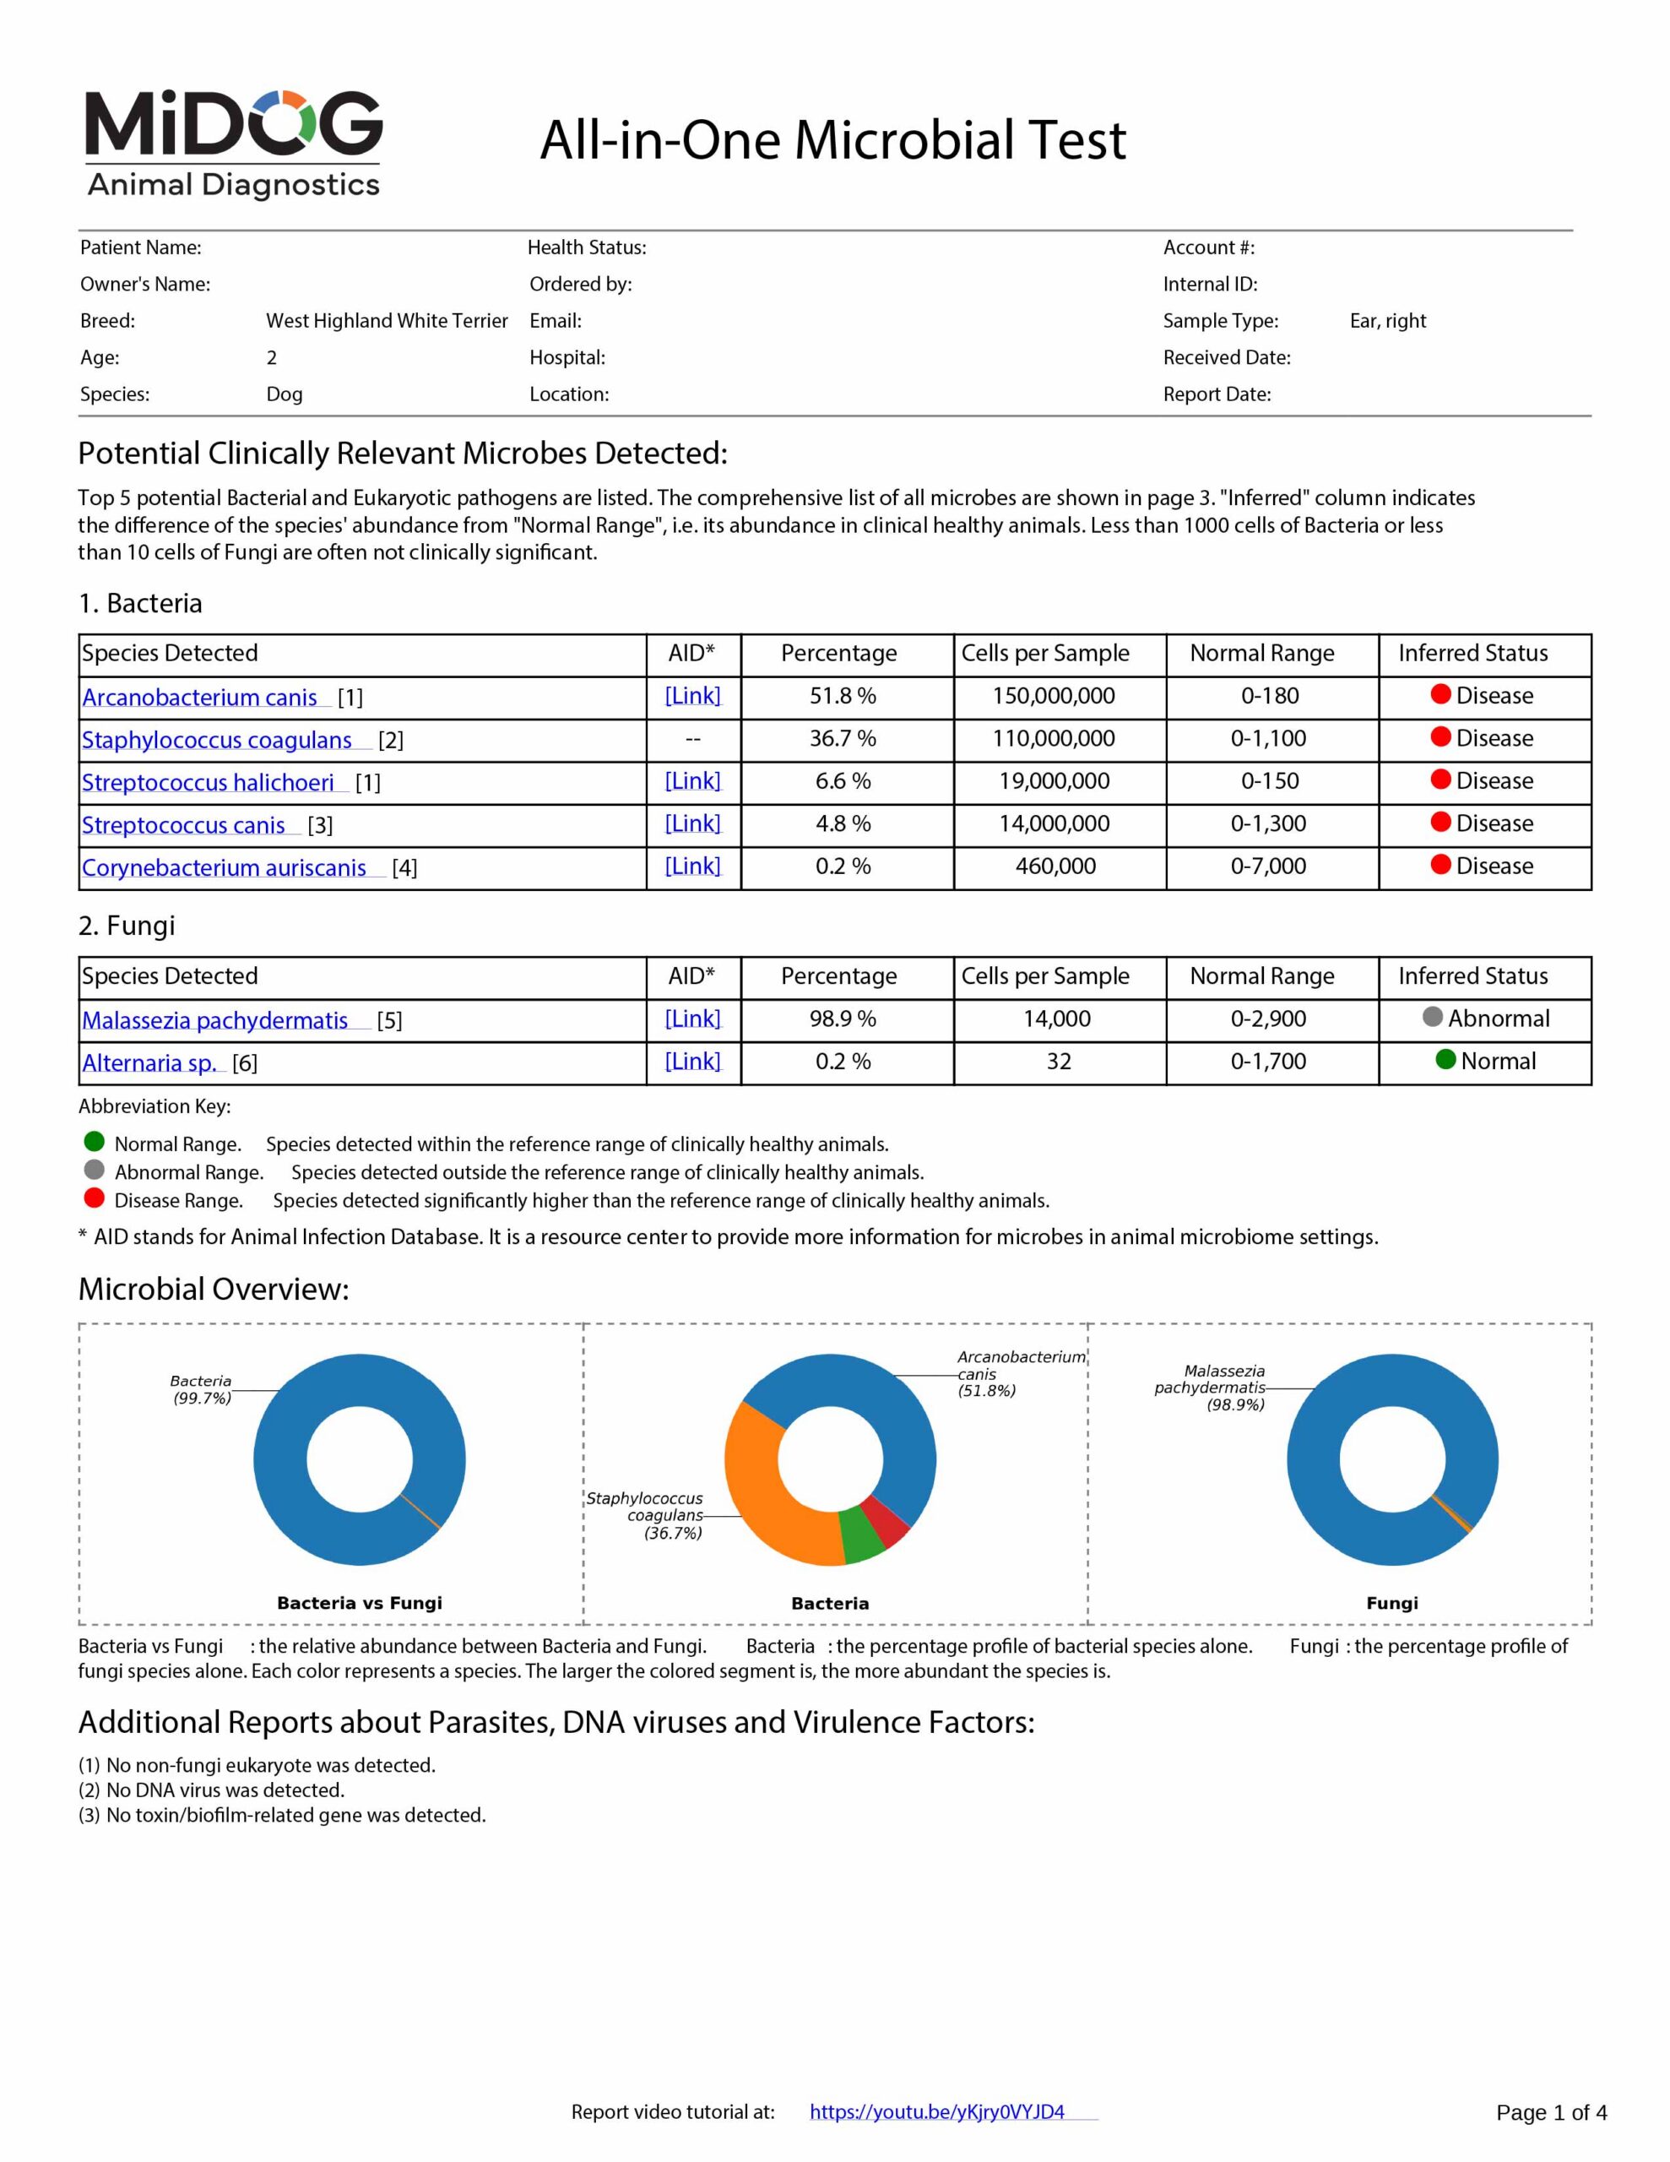Viewport: 1670px width, 2162px height.
Task: Click the '460,000' cells per sample value
Action: click(1055, 866)
